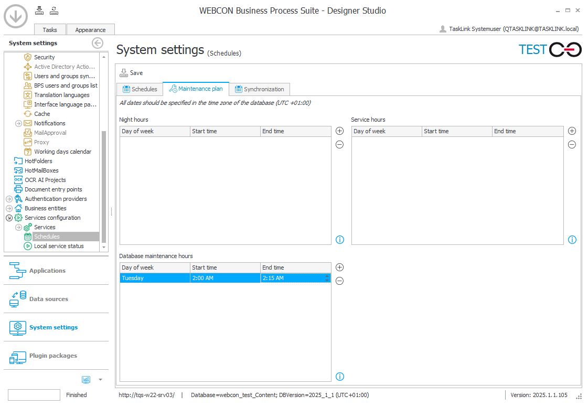Image resolution: width=588 pixels, height=407 pixels.
Task: Expand the Authentication providers node
Action: (9, 199)
